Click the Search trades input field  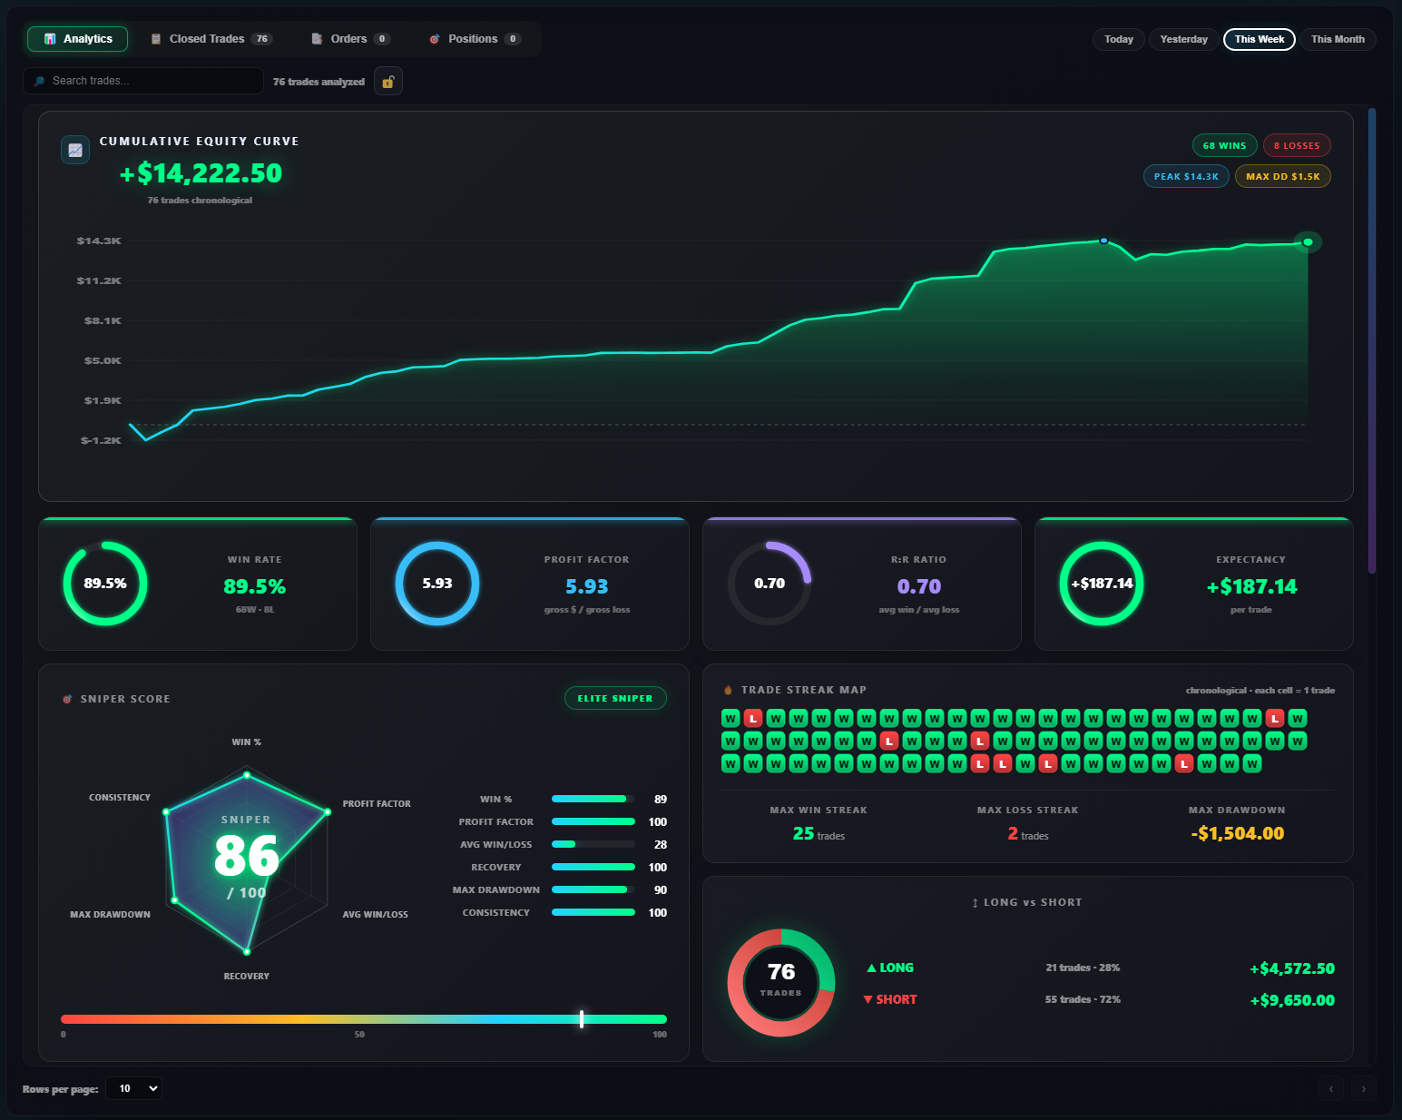tap(143, 81)
